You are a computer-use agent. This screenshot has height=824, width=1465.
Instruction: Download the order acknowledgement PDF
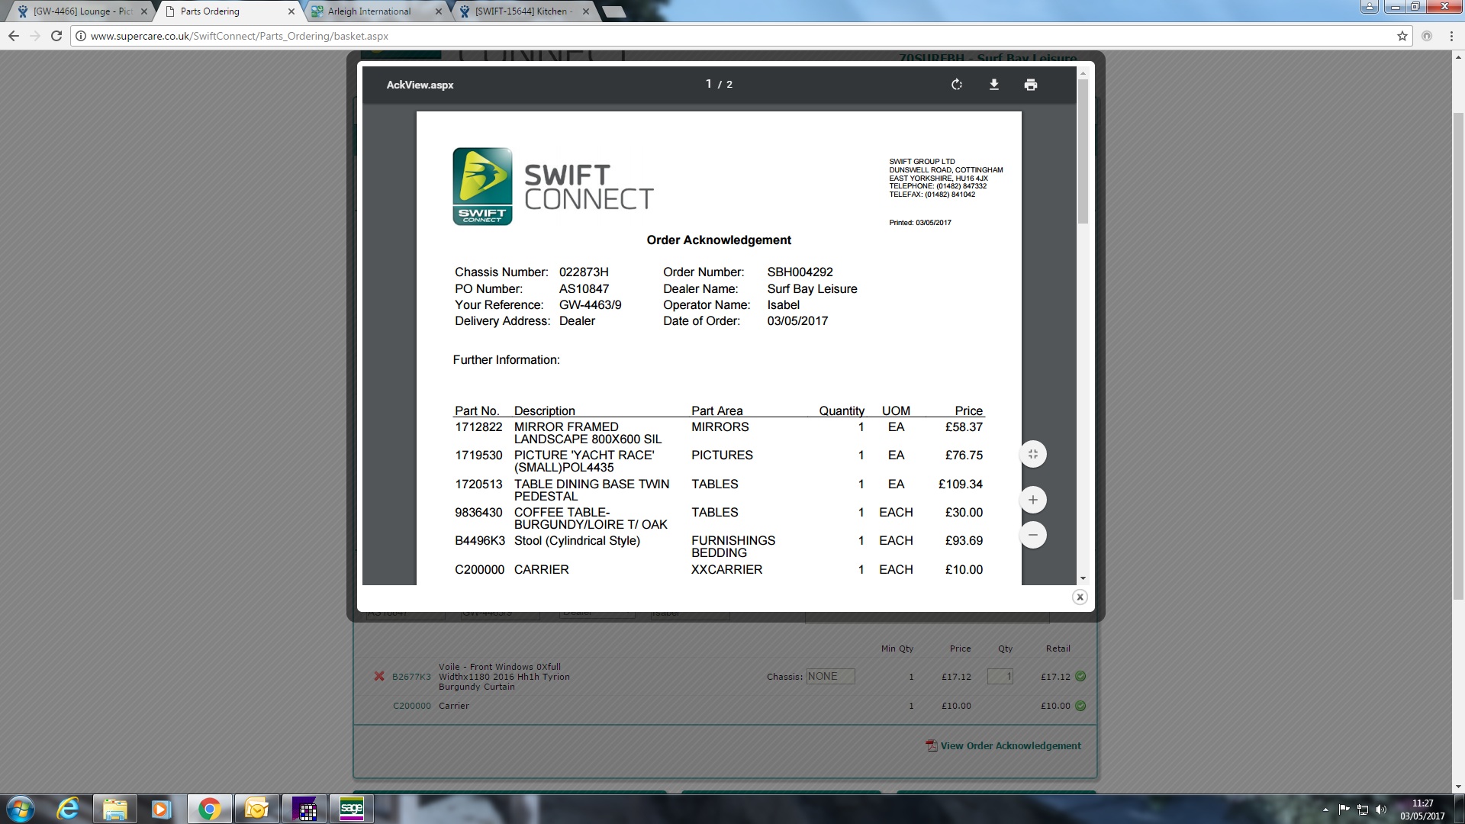point(993,85)
